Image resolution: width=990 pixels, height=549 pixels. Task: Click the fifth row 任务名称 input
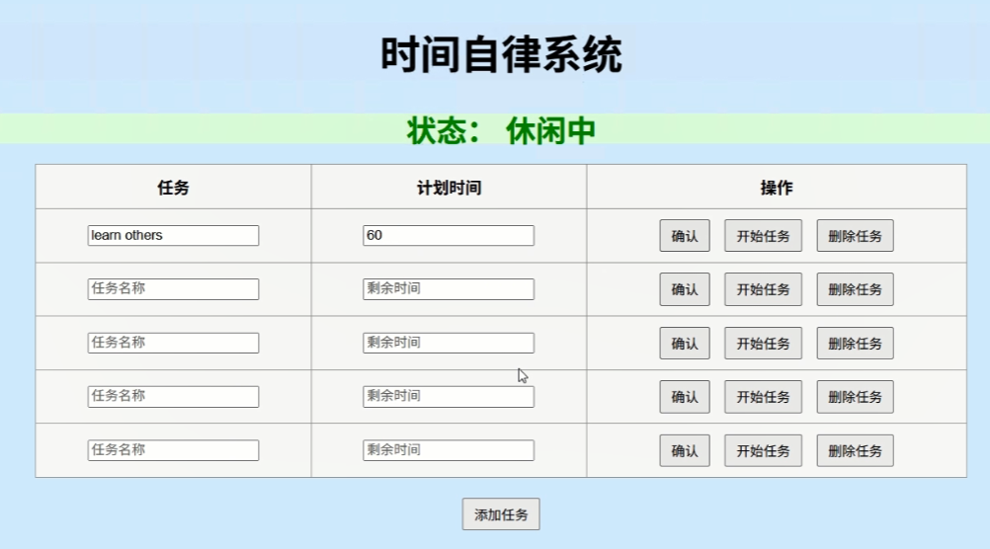[x=173, y=450]
